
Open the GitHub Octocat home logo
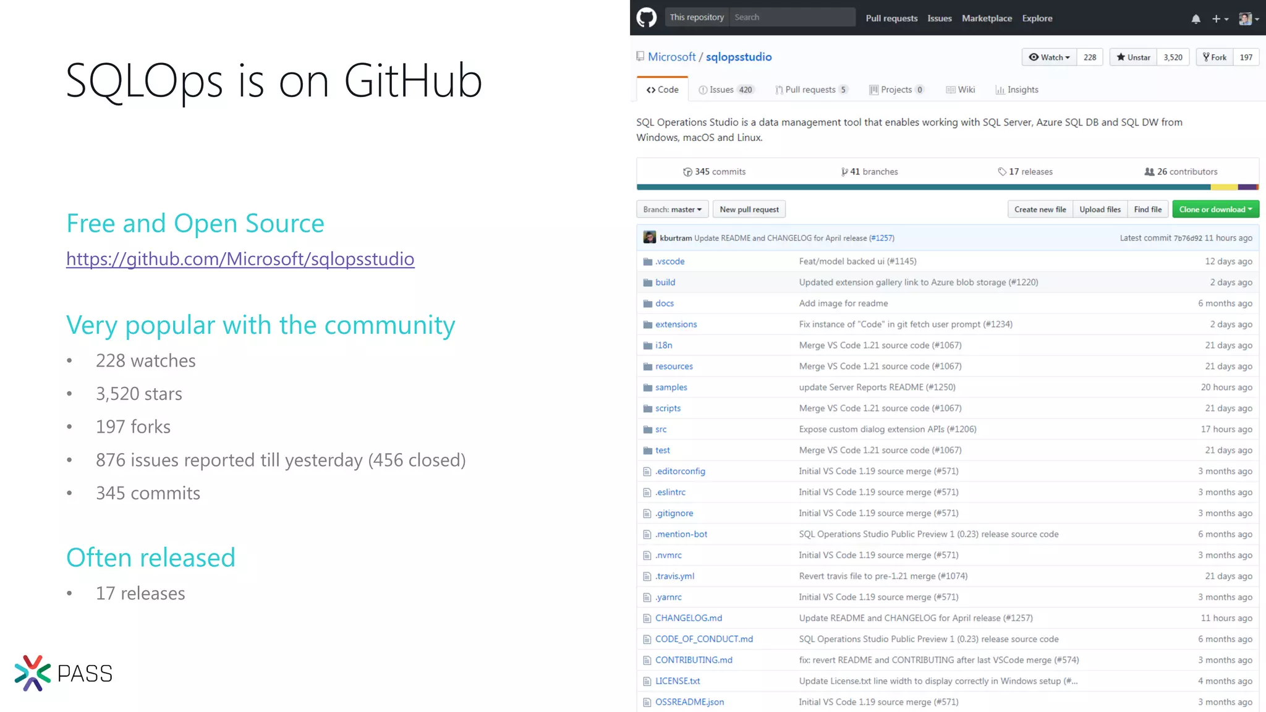click(647, 17)
